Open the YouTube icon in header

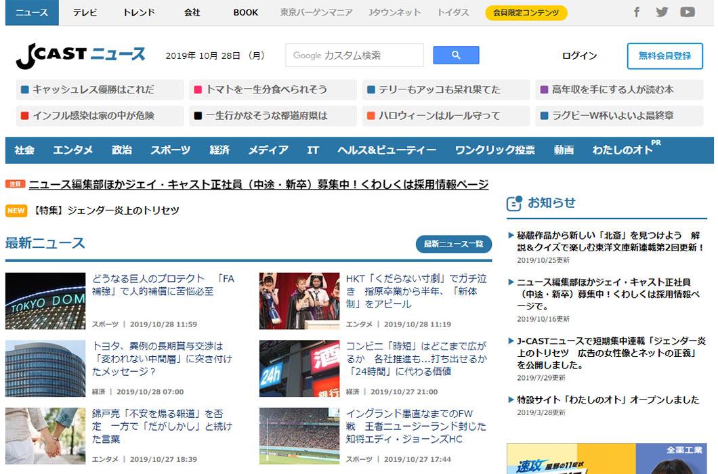pos(688,12)
